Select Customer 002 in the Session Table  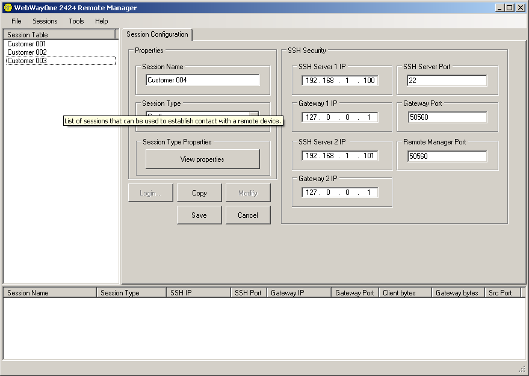[26, 52]
